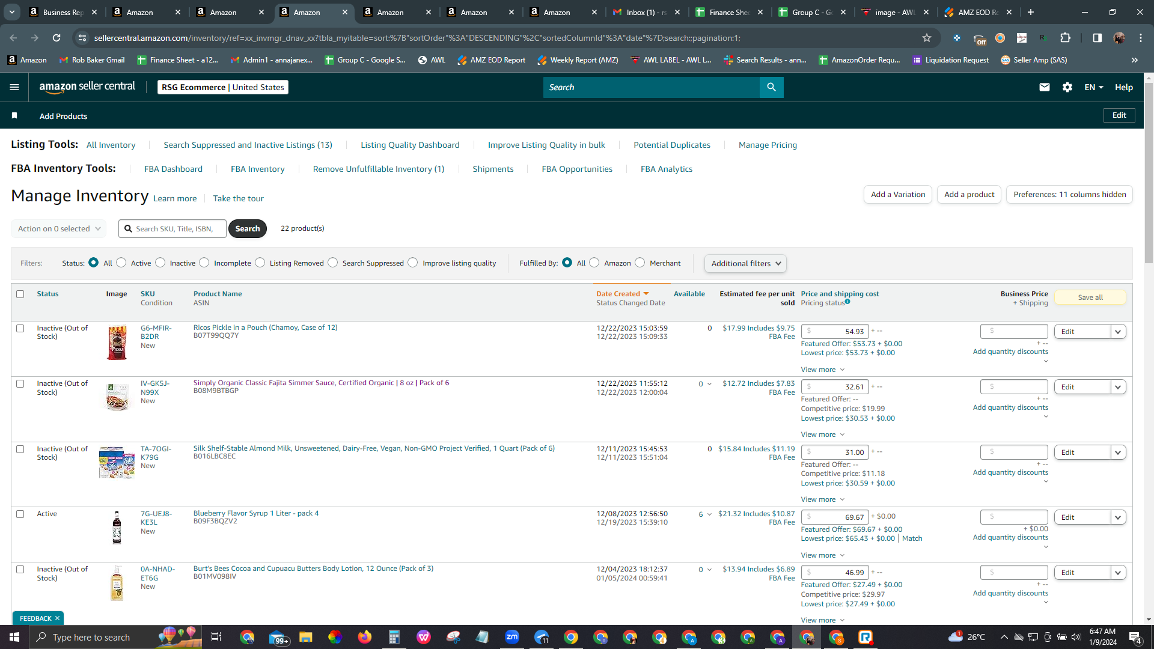Click the bookmark flag icon beside Add Products
The height and width of the screenshot is (649, 1154).
[14, 115]
